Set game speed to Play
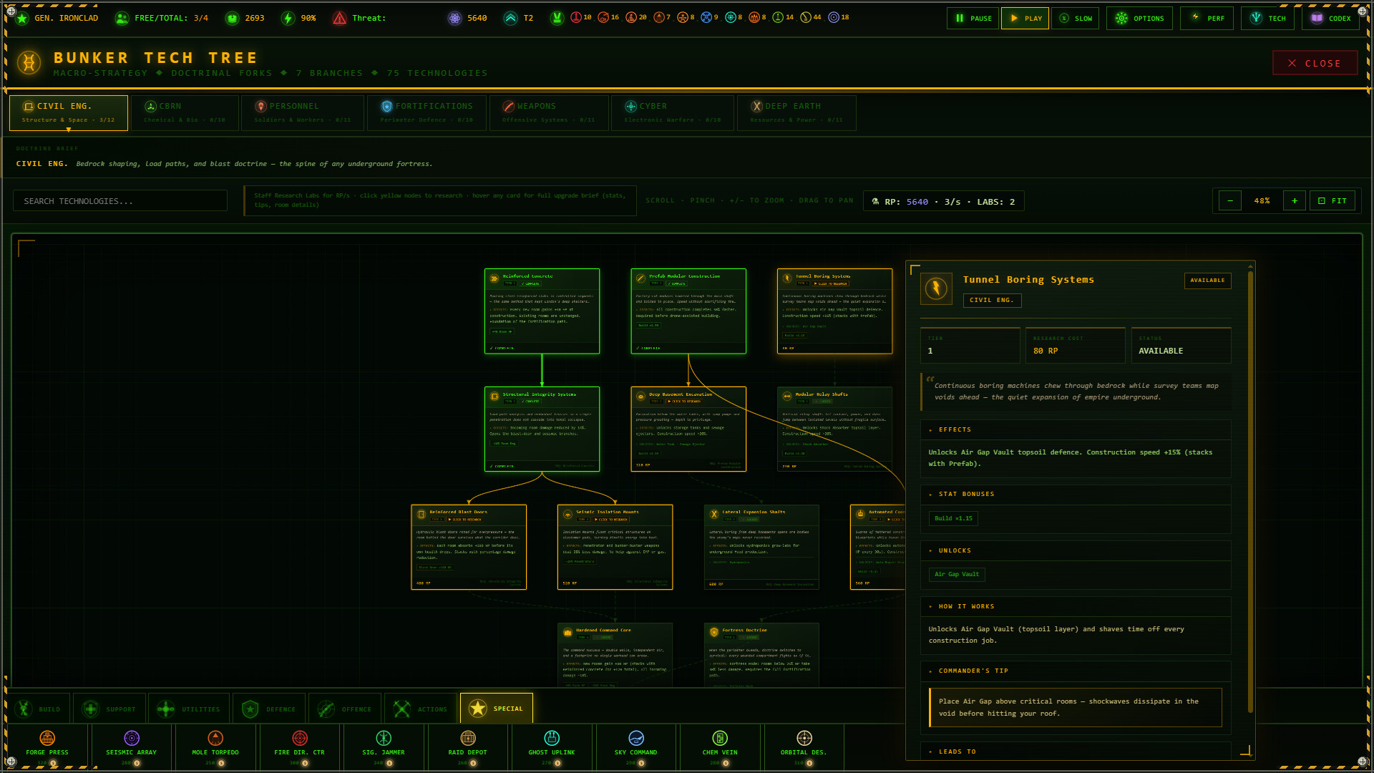Image resolution: width=1374 pixels, height=773 pixels. coord(1025,18)
